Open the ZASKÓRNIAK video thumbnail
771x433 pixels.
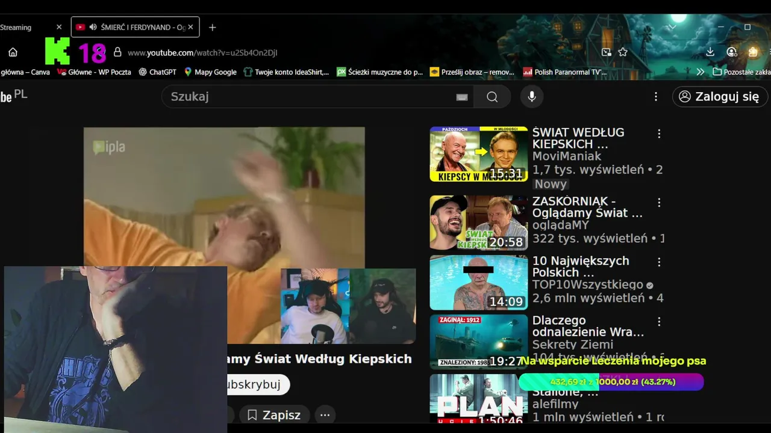479,223
